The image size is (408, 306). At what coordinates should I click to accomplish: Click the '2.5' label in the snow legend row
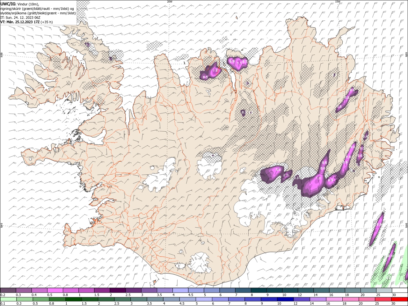point(128,295)
